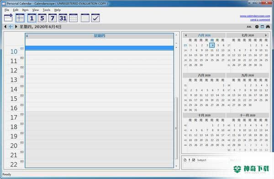Switch to the 5-day work week view
Screen dimensions: 274x179
coord(42,18)
